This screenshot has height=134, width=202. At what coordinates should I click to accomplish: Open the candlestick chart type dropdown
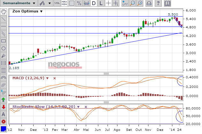(46, 3)
